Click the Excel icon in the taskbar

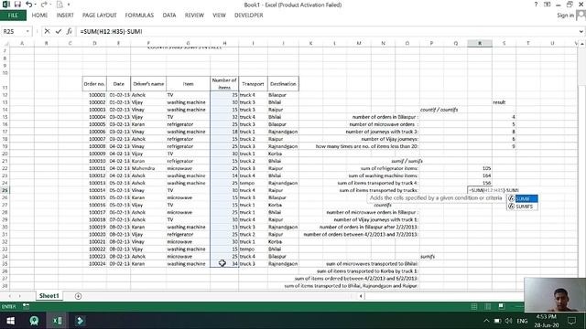[57, 321]
